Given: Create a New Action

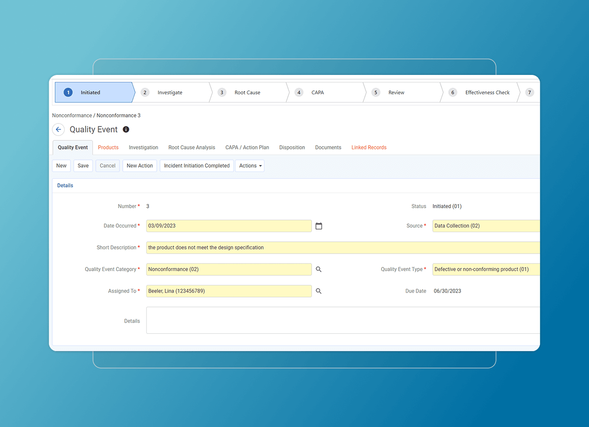Looking at the screenshot, I should coord(139,165).
